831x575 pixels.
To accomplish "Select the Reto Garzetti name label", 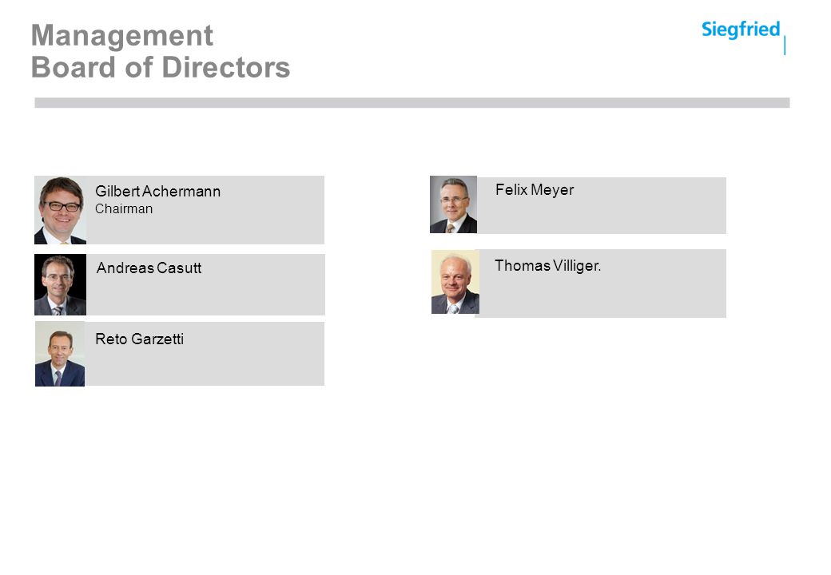I will 139,339.
